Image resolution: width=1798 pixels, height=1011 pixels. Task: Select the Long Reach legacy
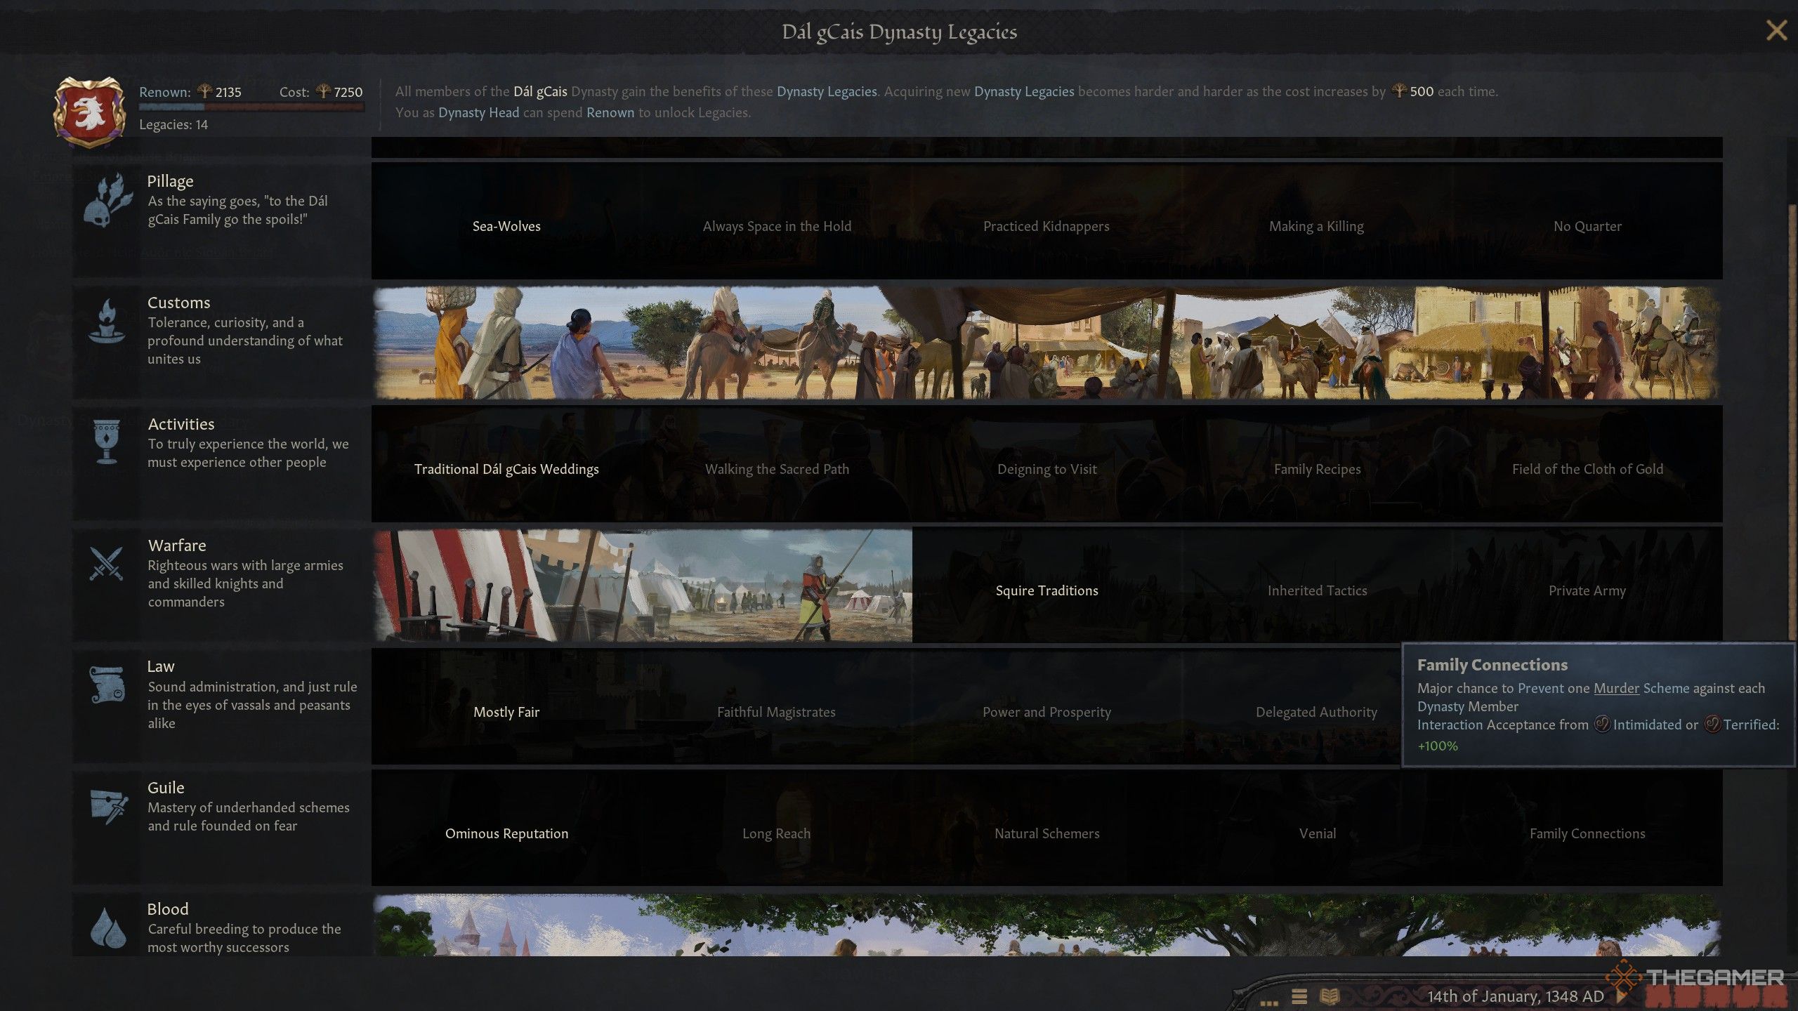pos(777,833)
